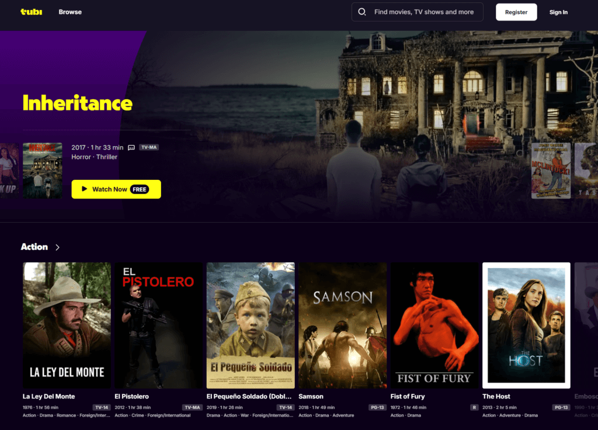Select the Inheritance carousel thumbnail
The height and width of the screenshot is (430, 598).
point(42,170)
